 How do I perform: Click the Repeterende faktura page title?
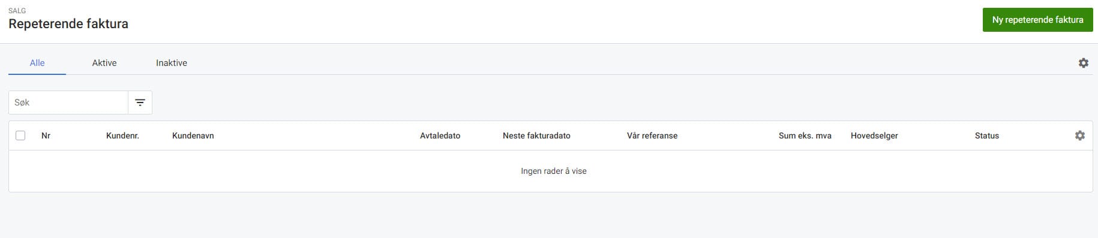(68, 24)
